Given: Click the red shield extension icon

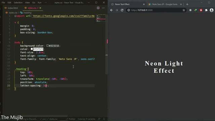Looking at the screenshot, I should click(x=201, y=10).
